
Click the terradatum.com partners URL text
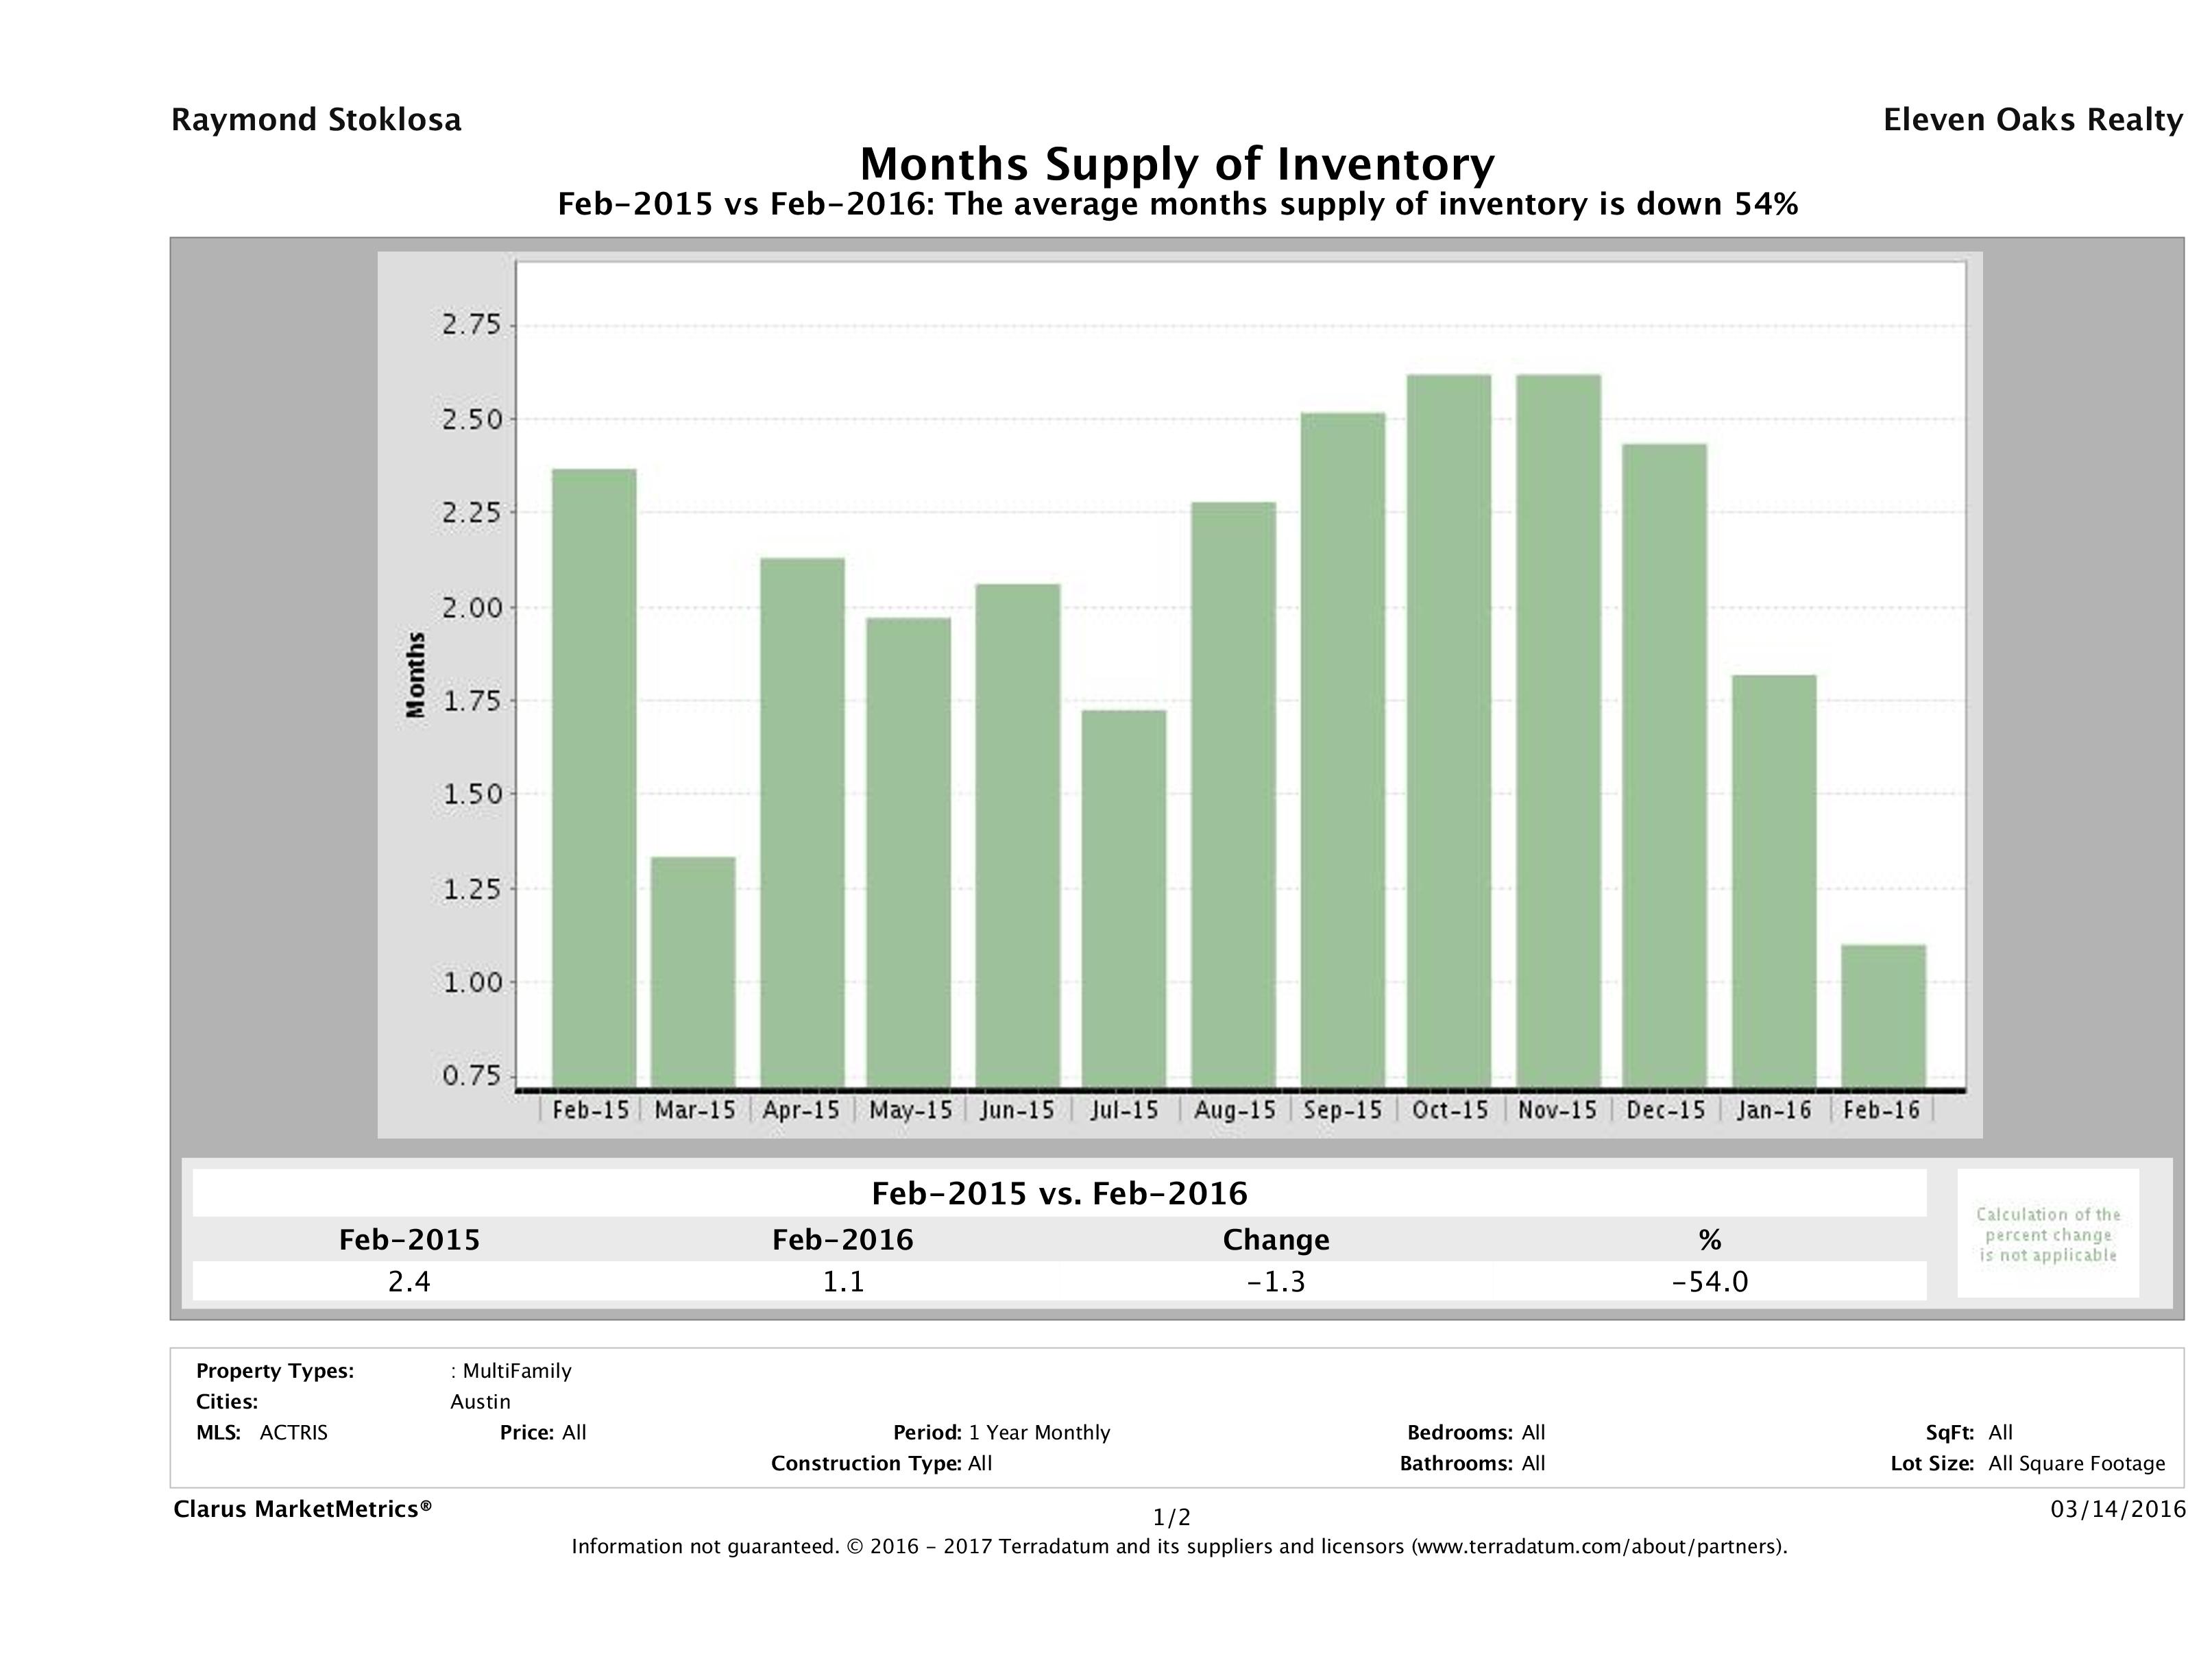pos(1599,1547)
